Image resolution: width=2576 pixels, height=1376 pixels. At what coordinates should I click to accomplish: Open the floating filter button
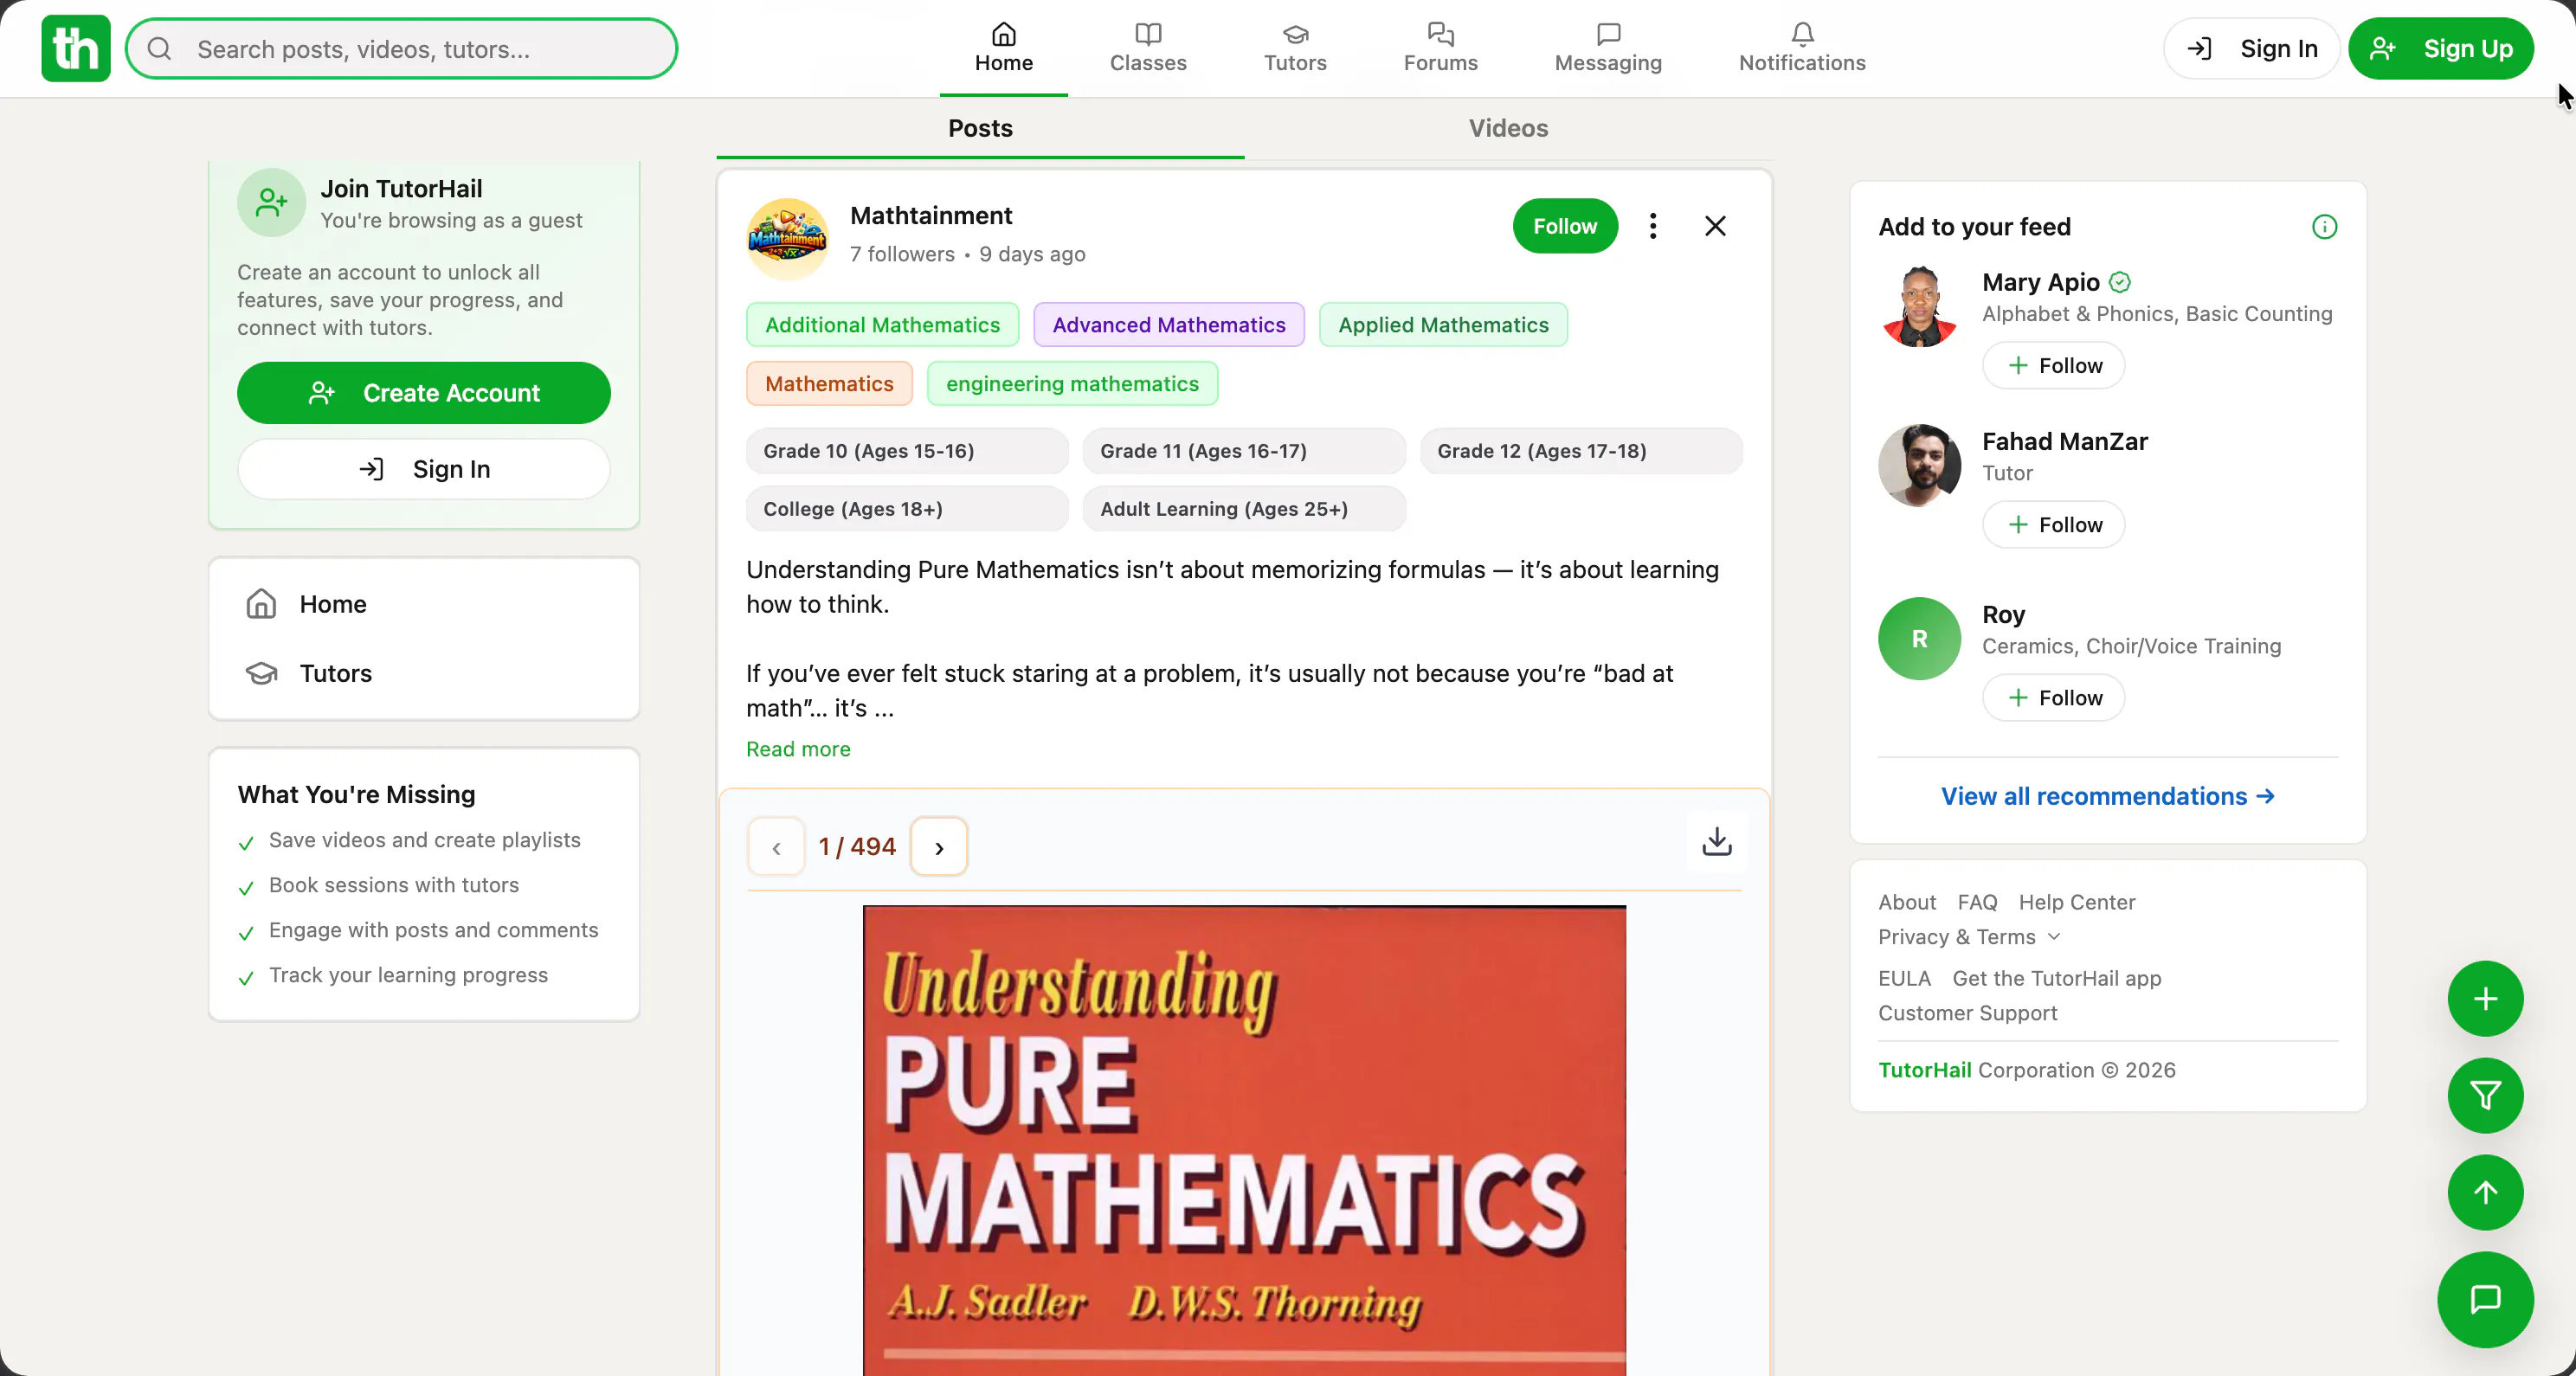(2485, 1095)
